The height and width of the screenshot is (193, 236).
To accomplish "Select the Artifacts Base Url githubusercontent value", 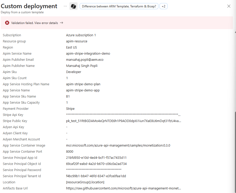I will 123,188.
